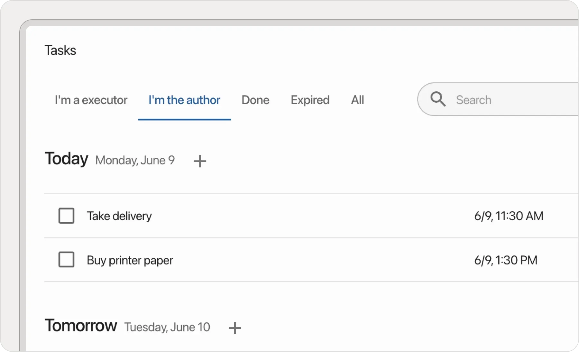
Task: Mark Buy printer paper as complete
Action: click(66, 260)
